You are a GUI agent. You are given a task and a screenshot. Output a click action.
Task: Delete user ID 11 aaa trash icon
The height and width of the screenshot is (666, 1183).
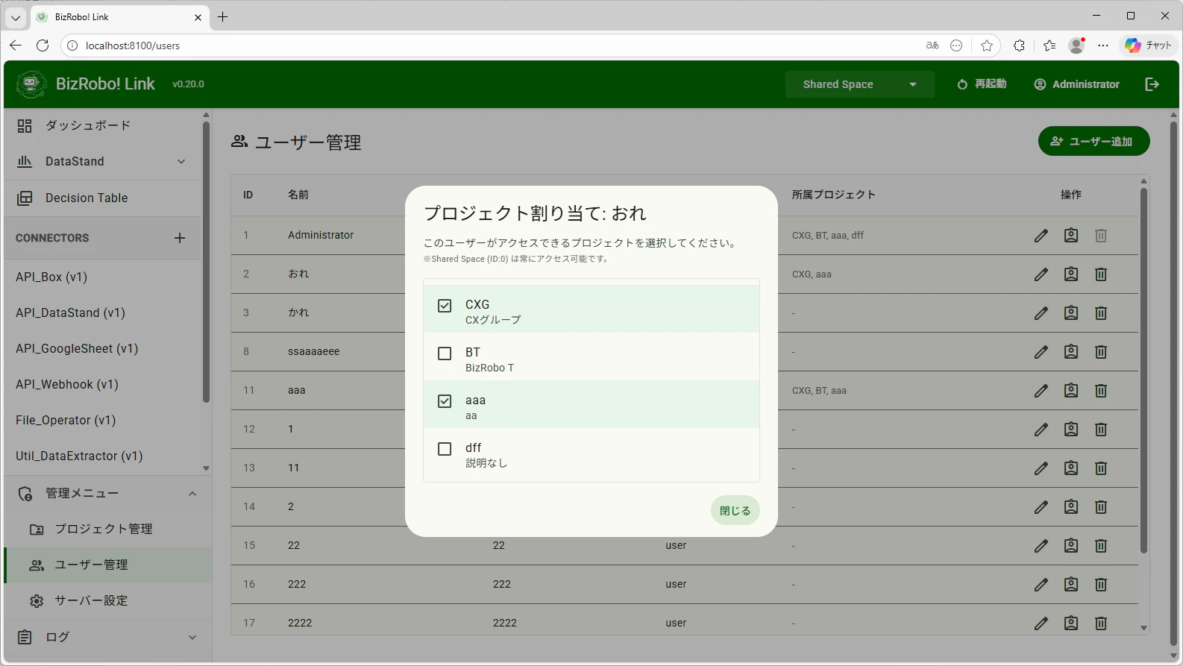tap(1101, 391)
